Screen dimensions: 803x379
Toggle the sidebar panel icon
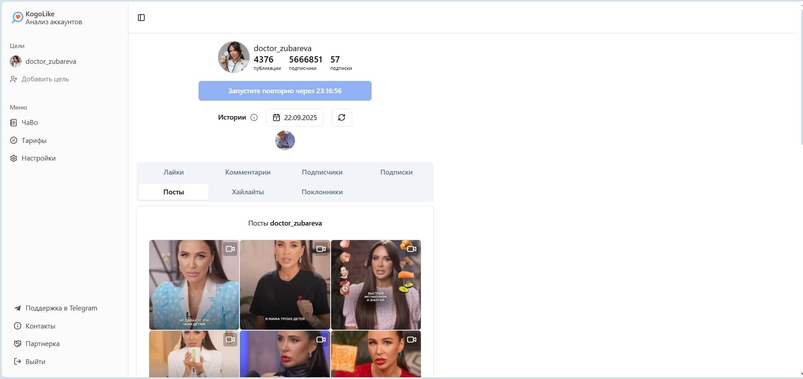(x=141, y=18)
